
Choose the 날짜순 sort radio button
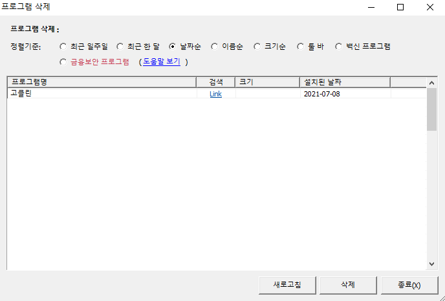[x=185, y=47]
